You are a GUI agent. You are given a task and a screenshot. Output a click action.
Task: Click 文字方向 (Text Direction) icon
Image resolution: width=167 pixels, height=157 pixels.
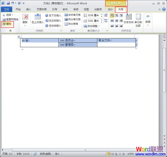[x=129, y=18]
